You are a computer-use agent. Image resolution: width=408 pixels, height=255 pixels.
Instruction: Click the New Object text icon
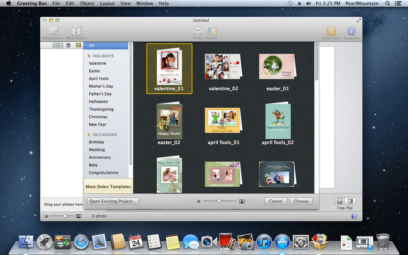point(76,32)
